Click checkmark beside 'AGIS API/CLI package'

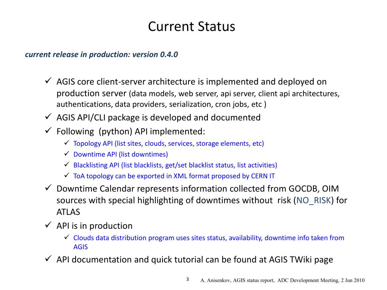48,116
